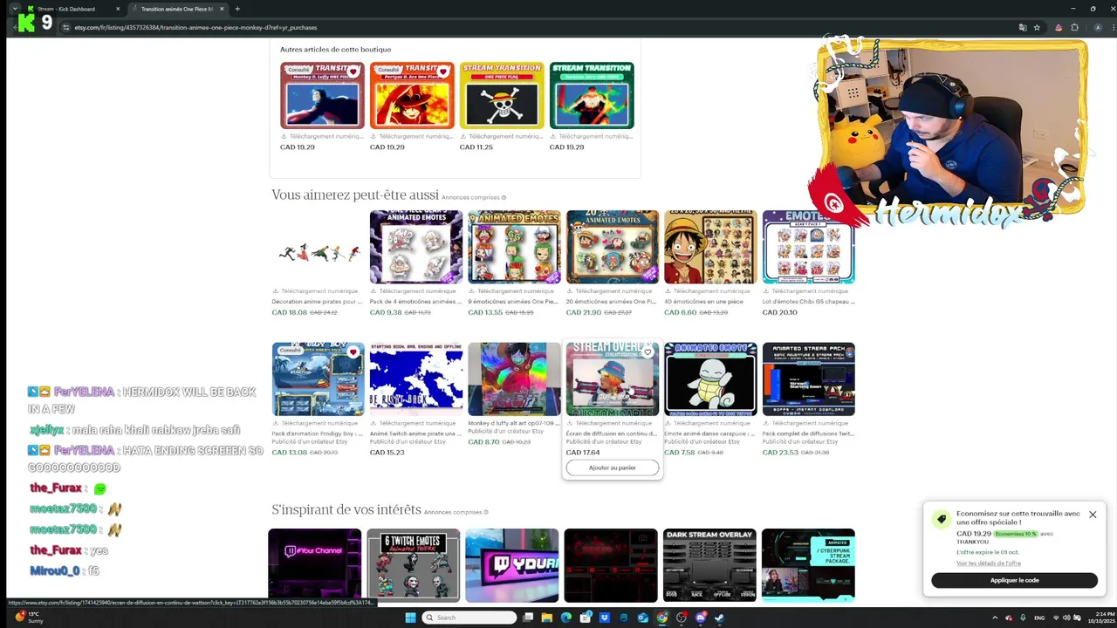The height and width of the screenshot is (628, 1117).
Task: Bookmark this page with the star icon
Action: pyautogui.click(x=1037, y=27)
